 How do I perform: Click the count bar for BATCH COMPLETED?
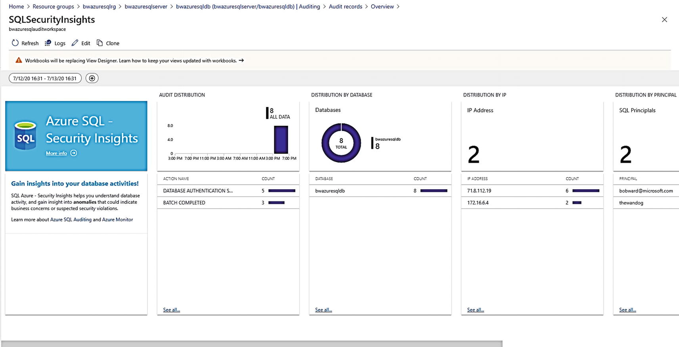tap(276, 203)
